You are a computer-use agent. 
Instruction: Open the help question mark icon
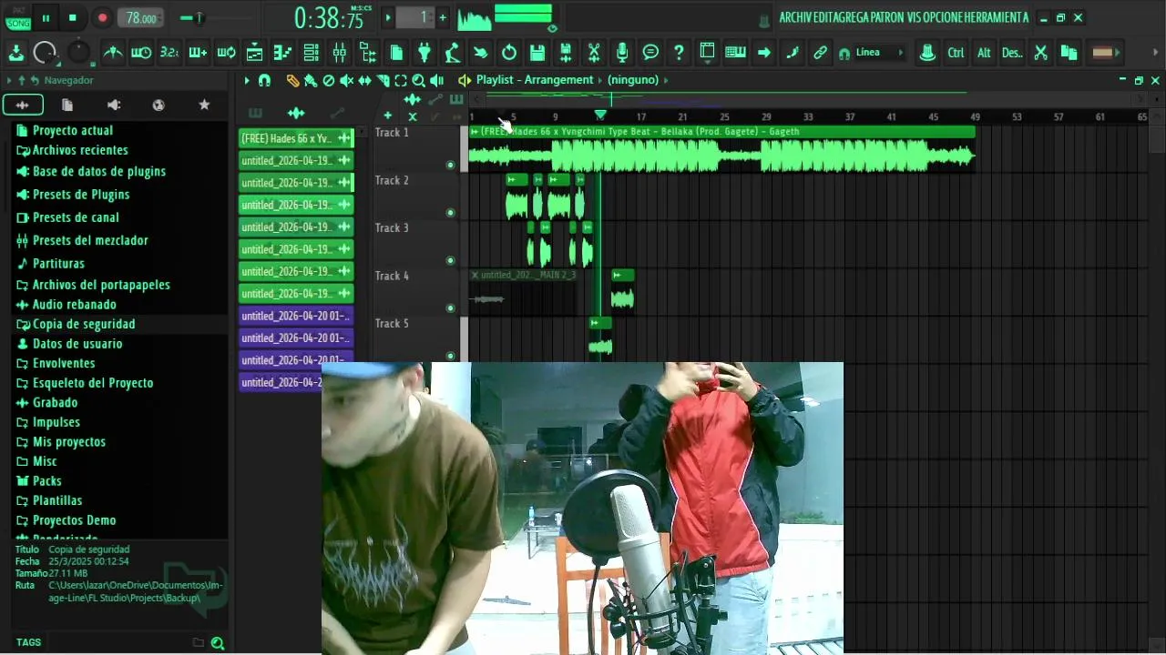679,53
